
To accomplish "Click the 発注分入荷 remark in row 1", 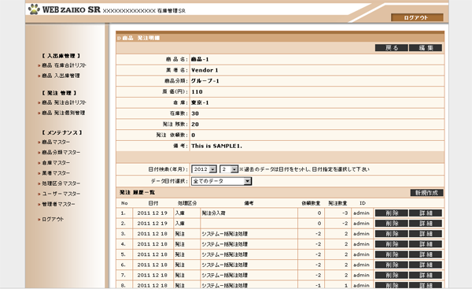I will point(213,213).
